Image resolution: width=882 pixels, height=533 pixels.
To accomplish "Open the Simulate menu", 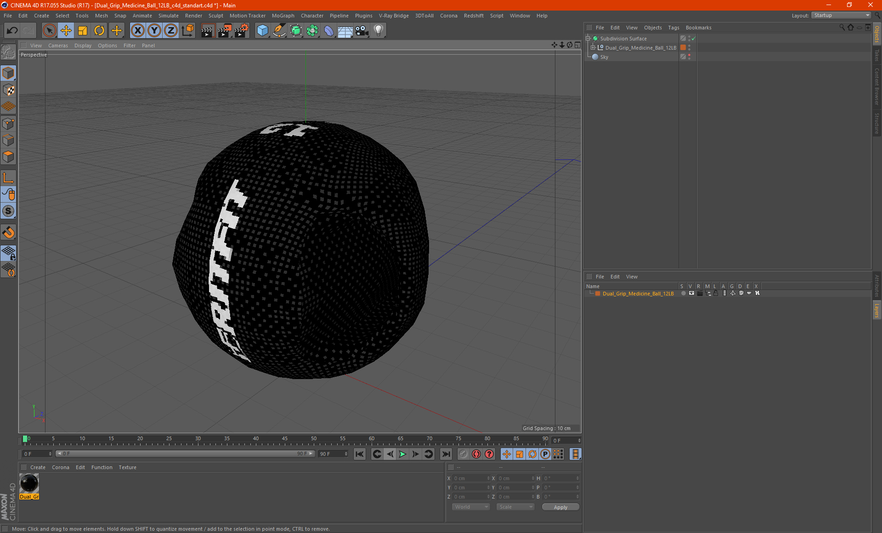I will 169,16.
